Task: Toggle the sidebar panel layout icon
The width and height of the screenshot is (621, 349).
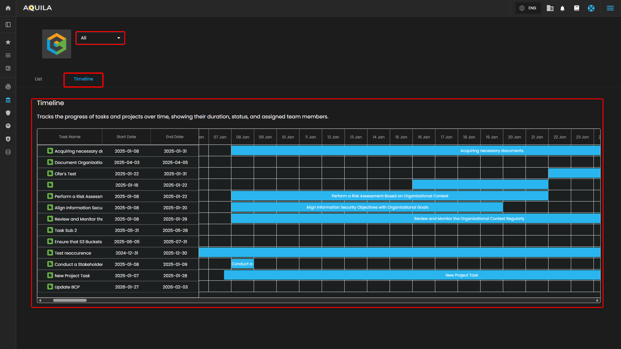Action: (8, 25)
